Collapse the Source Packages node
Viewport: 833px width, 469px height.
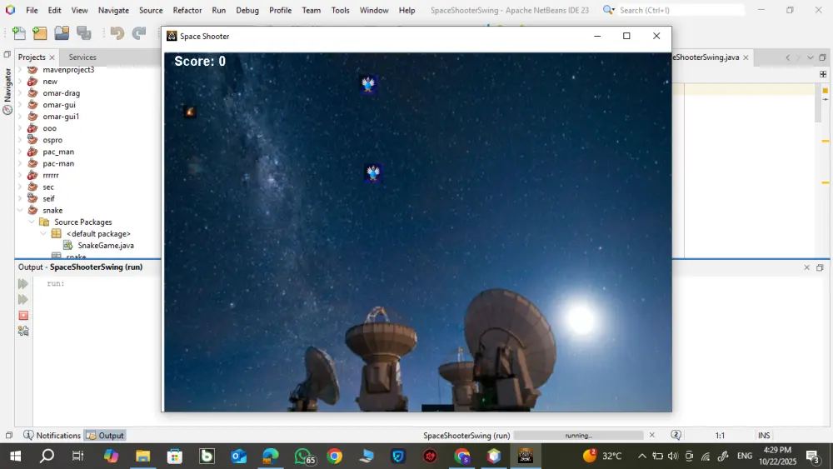pos(32,222)
